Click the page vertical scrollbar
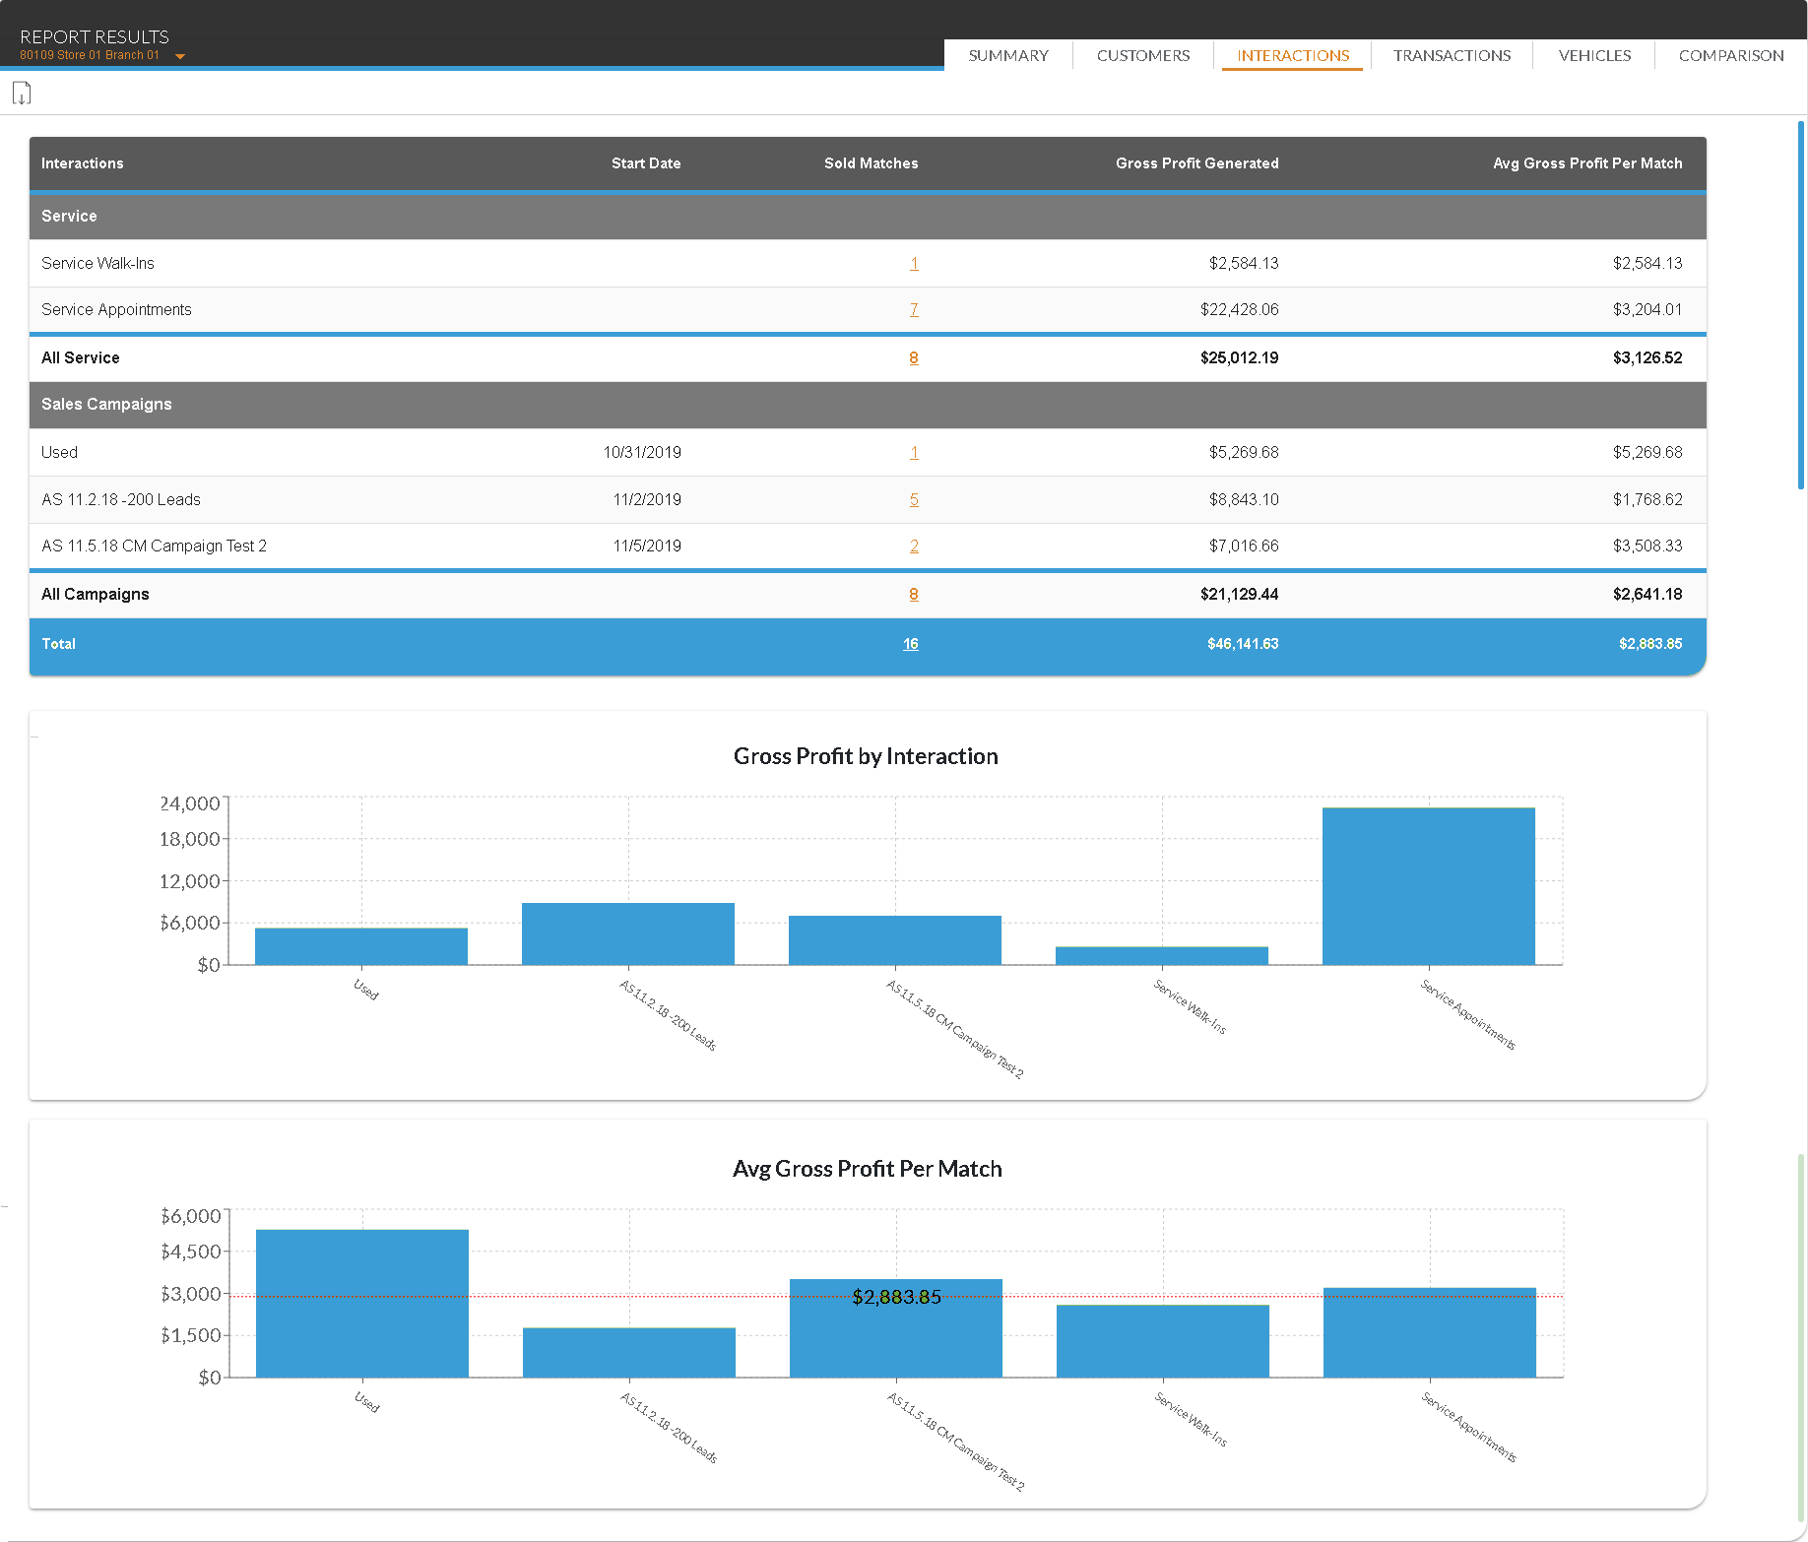Viewport: 1808px width, 1542px height. pyautogui.click(x=1800, y=305)
